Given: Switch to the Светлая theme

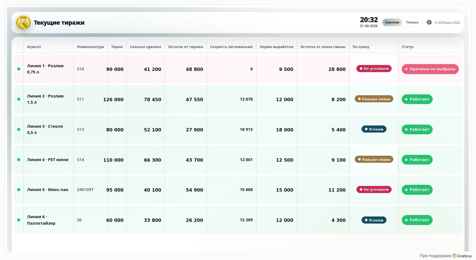Looking at the screenshot, I should pyautogui.click(x=392, y=22).
